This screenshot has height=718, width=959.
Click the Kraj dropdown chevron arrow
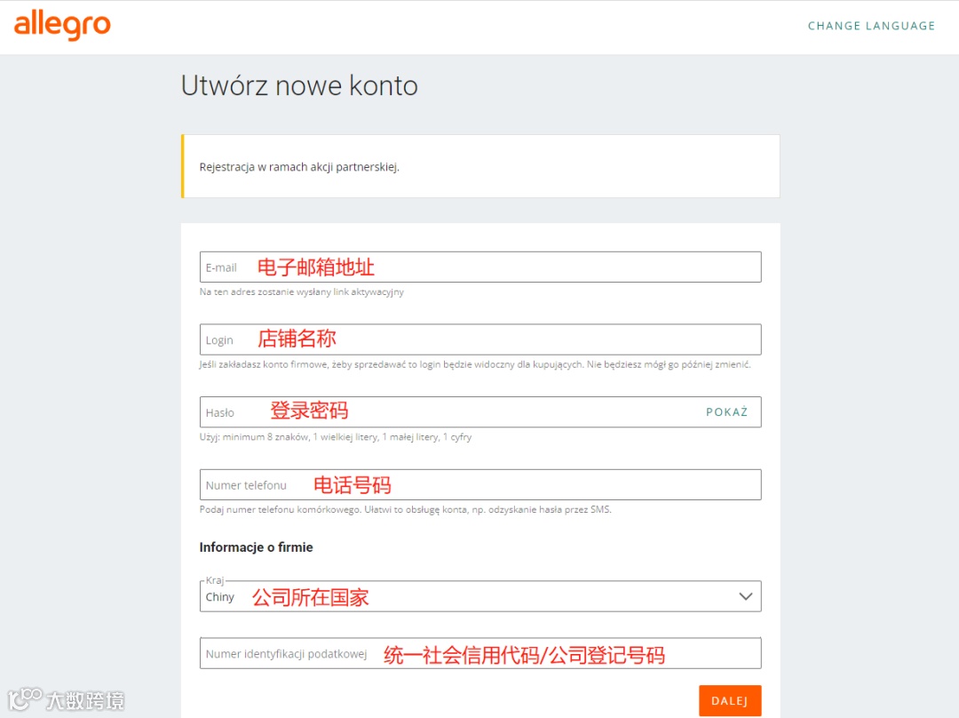[x=746, y=596]
